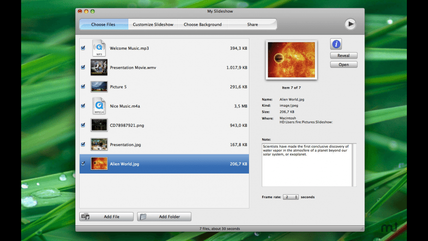Disable the CD78987921.png checkbox

click(83, 125)
